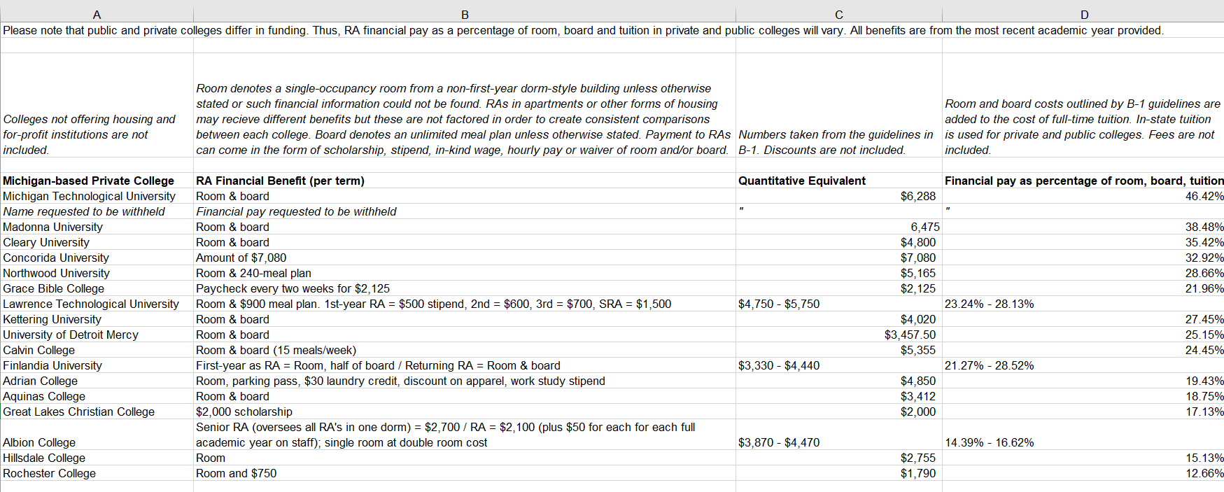This screenshot has width=1224, height=492.
Task: Click the '23.24% - 28.13%' cell
Action: pyautogui.click(x=1083, y=304)
